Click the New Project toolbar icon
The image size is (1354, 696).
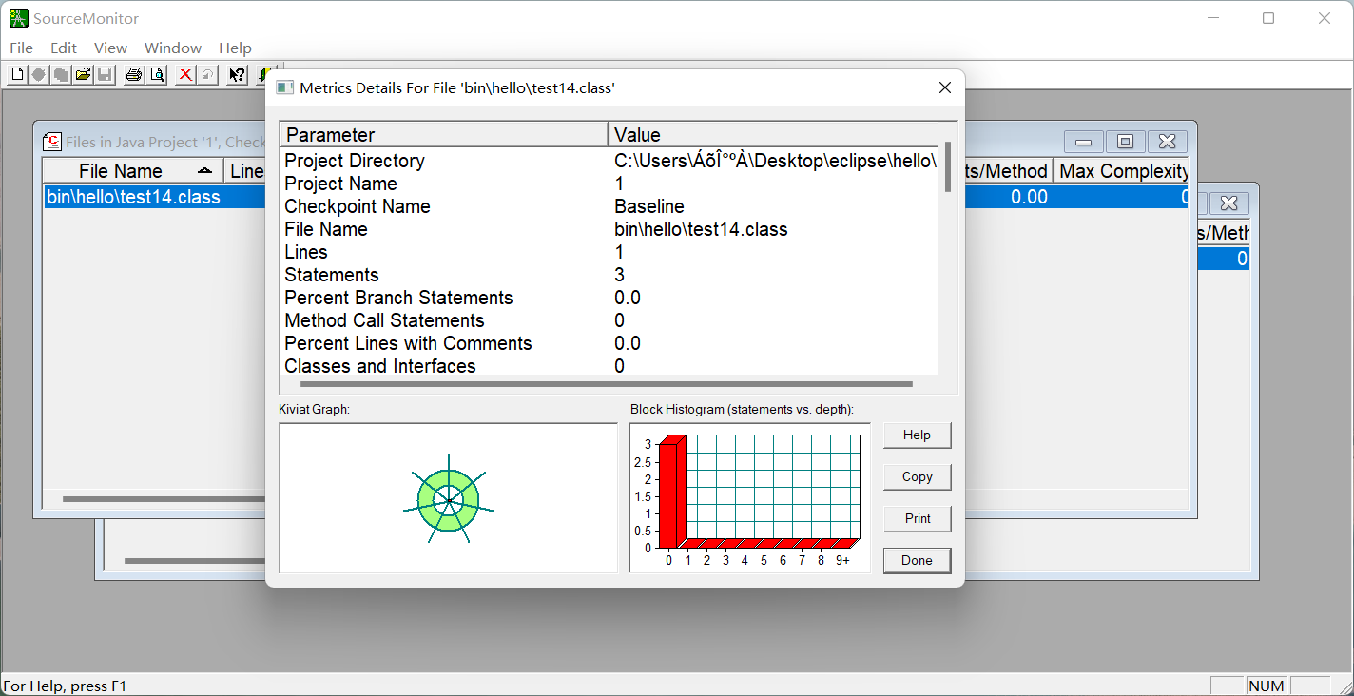[17, 74]
